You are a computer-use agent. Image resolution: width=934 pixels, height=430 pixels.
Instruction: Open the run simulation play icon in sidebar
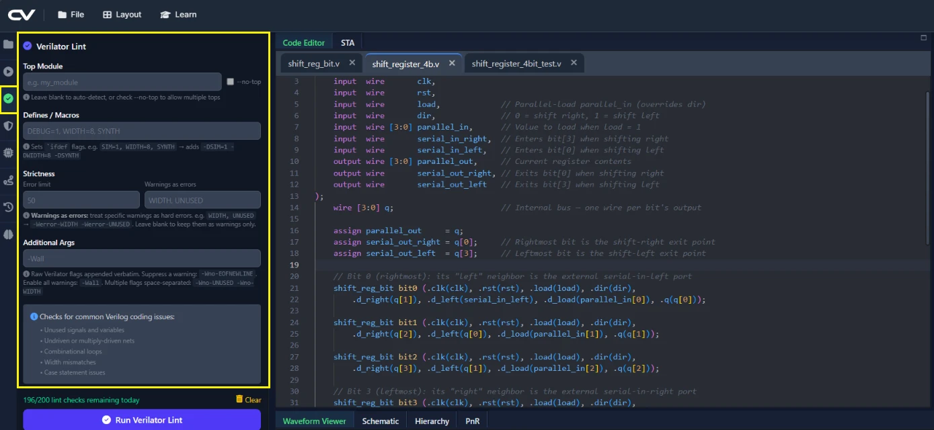tap(8, 71)
